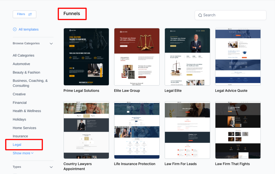Click Life Insurance Protection title

(135, 164)
